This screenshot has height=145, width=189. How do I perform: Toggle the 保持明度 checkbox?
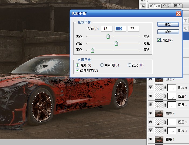pyautogui.click(x=78, y=70)
